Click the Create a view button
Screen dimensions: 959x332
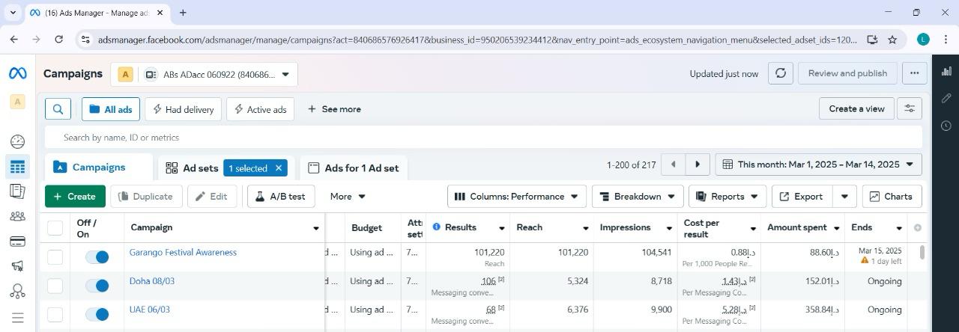[856, 108]
